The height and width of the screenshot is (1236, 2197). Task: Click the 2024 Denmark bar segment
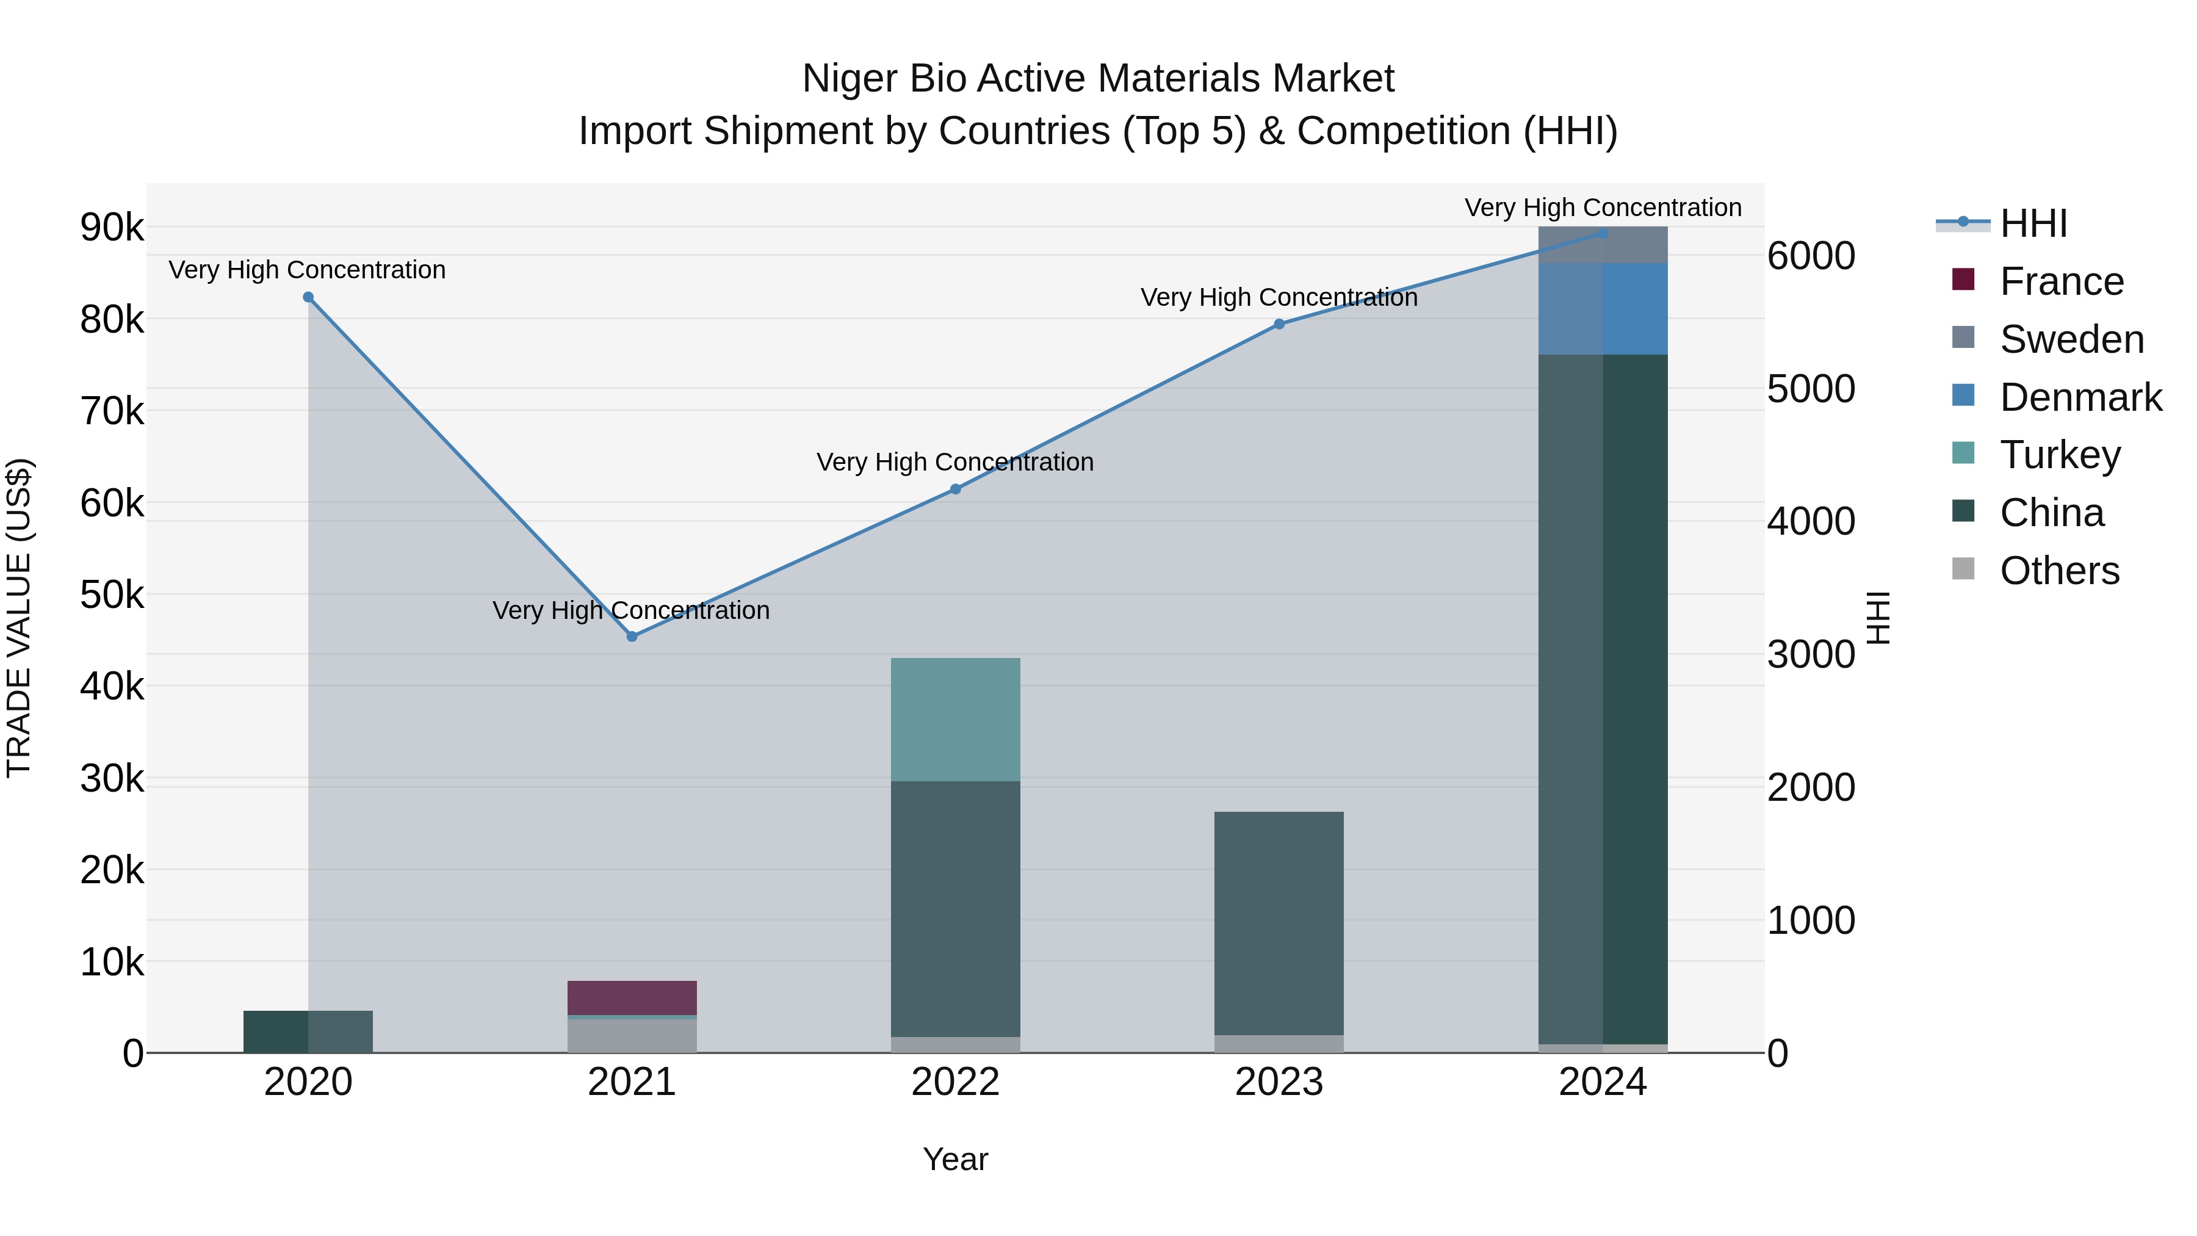1603,309
